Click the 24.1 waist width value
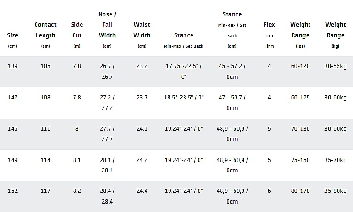Image resolution: width=353 pixels, height=212 pixels. [142, 129]
